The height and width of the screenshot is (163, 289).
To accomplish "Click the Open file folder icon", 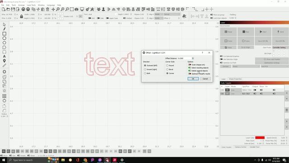I will (8, 9).
